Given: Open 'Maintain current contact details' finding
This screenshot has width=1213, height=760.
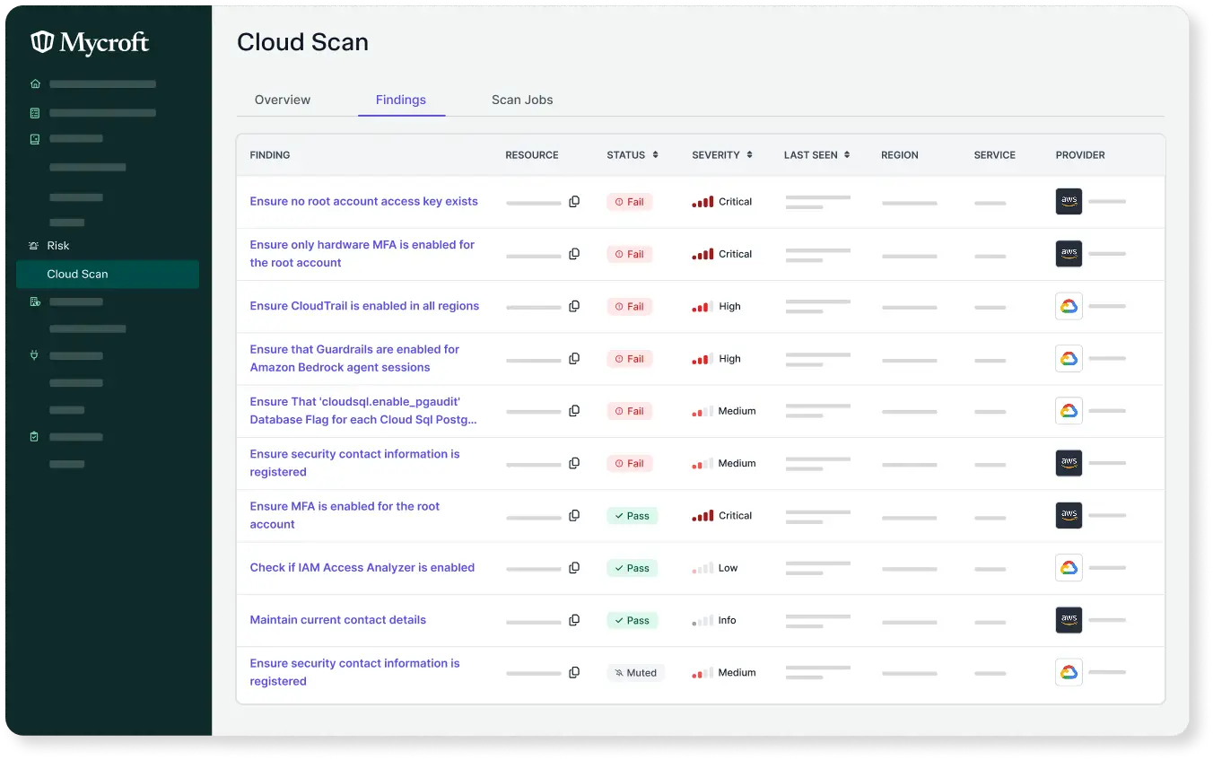Looking at the screenshot, I should click(x=337, y=620).
